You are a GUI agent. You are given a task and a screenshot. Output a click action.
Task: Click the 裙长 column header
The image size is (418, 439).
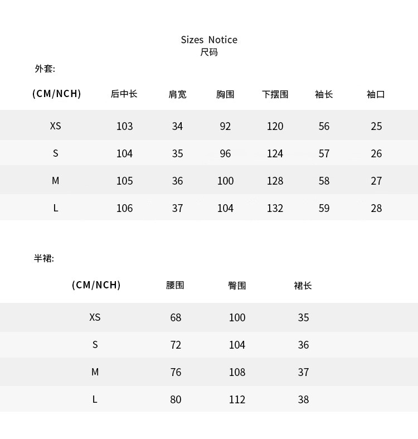[x=303, y=286]
